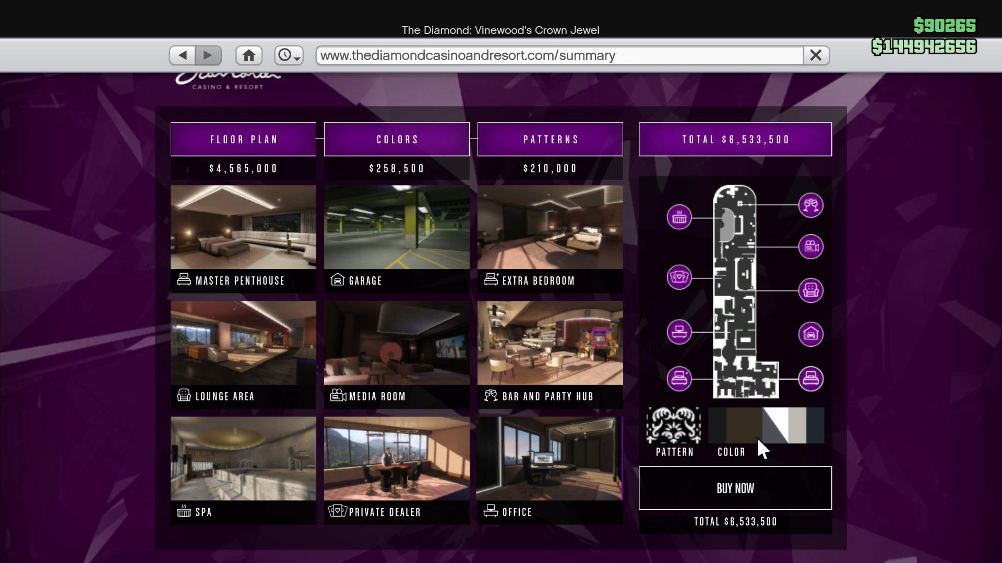Click the bed icon beside Extra Bedroom label

[491, 279]
